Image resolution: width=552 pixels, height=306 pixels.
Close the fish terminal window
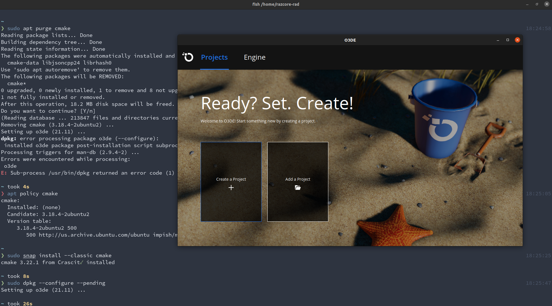click(547, 4)
